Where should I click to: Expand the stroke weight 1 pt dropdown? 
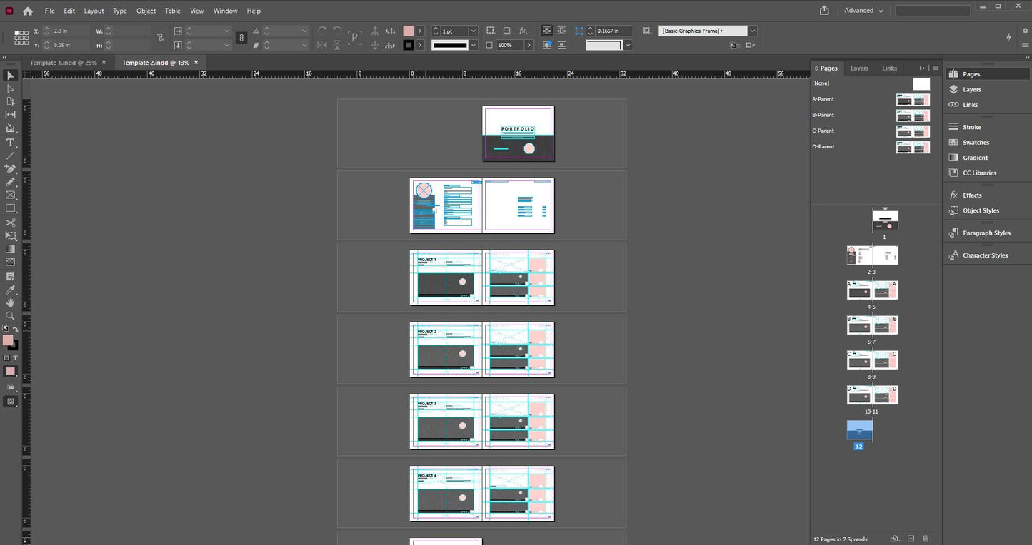pyautogui.click(x=473, y=31)
